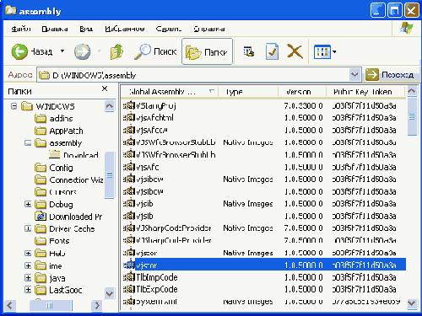Click the vjswfccw assembly icon
The width and height of the screenshot is (422, 316).
[129, 130]
